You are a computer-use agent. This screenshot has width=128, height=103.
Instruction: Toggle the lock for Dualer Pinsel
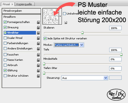38,38
